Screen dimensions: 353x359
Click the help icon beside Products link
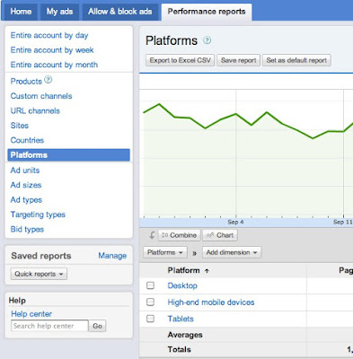49,80
